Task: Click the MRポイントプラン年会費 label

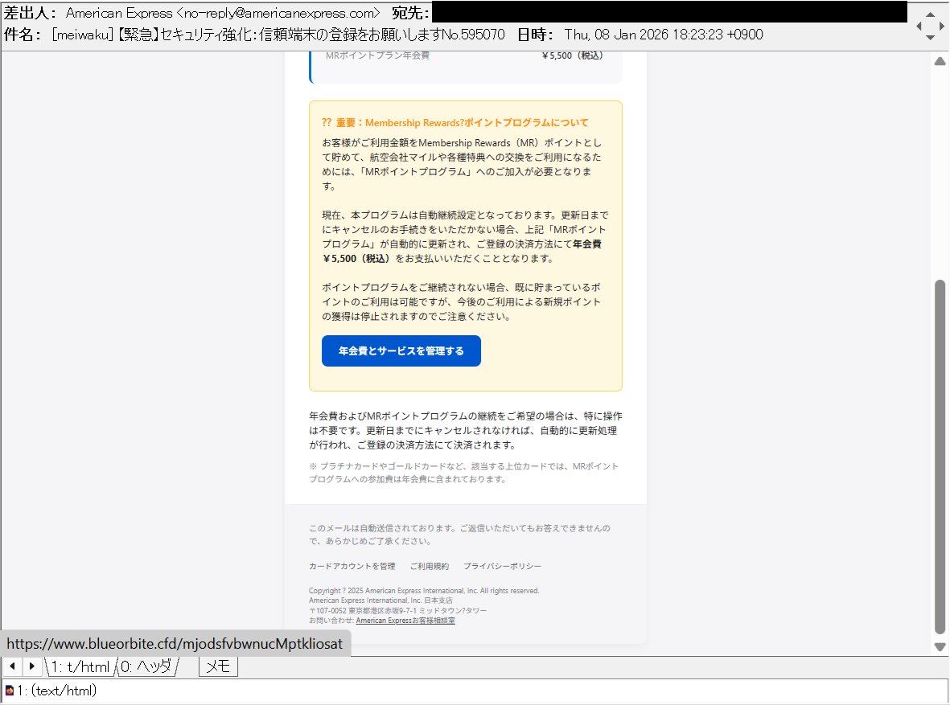Action: point(377,55)
